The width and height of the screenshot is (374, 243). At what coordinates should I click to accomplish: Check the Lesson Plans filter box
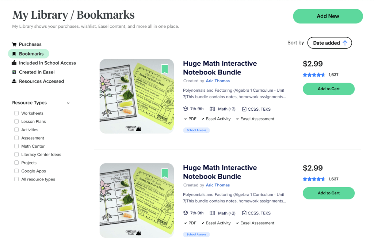coord(16,121)
